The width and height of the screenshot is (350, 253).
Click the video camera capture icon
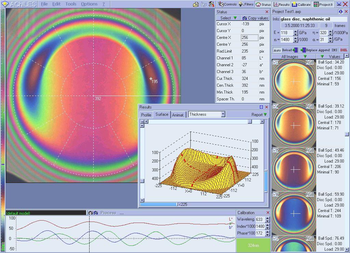coord(203,4)
